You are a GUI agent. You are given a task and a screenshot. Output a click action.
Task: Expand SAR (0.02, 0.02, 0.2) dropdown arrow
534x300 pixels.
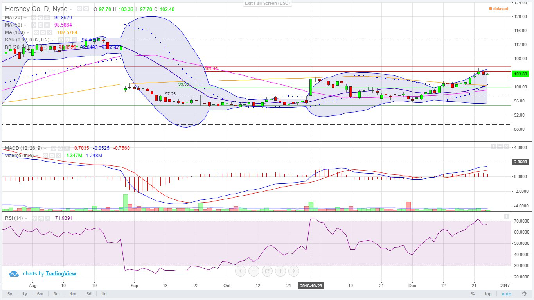[52, 40]
